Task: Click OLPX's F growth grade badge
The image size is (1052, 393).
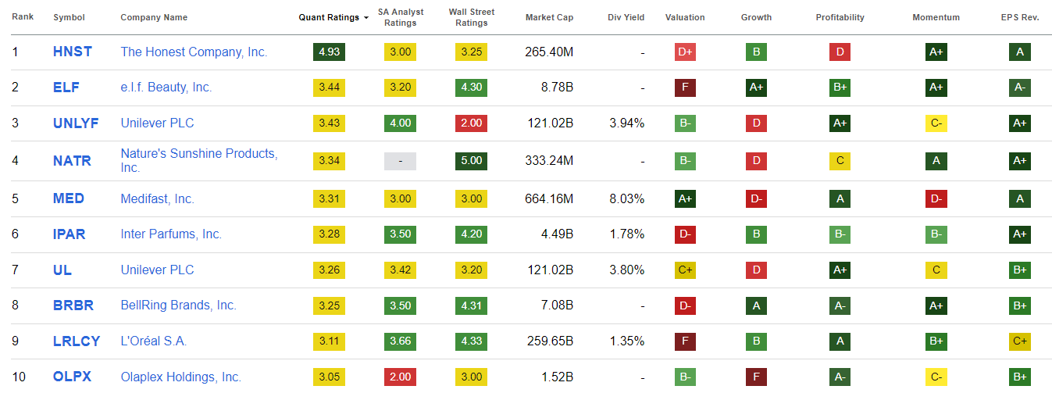Action: tap(755, 377)
